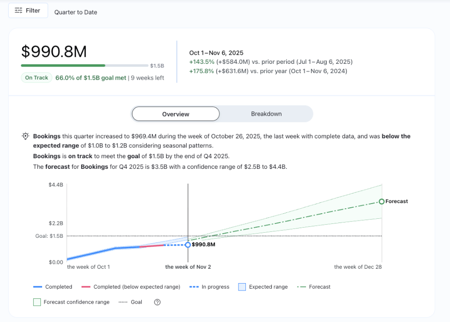Screen dimensions: 450x322
Task: Switch to the Overview tab
Action: 175,114
